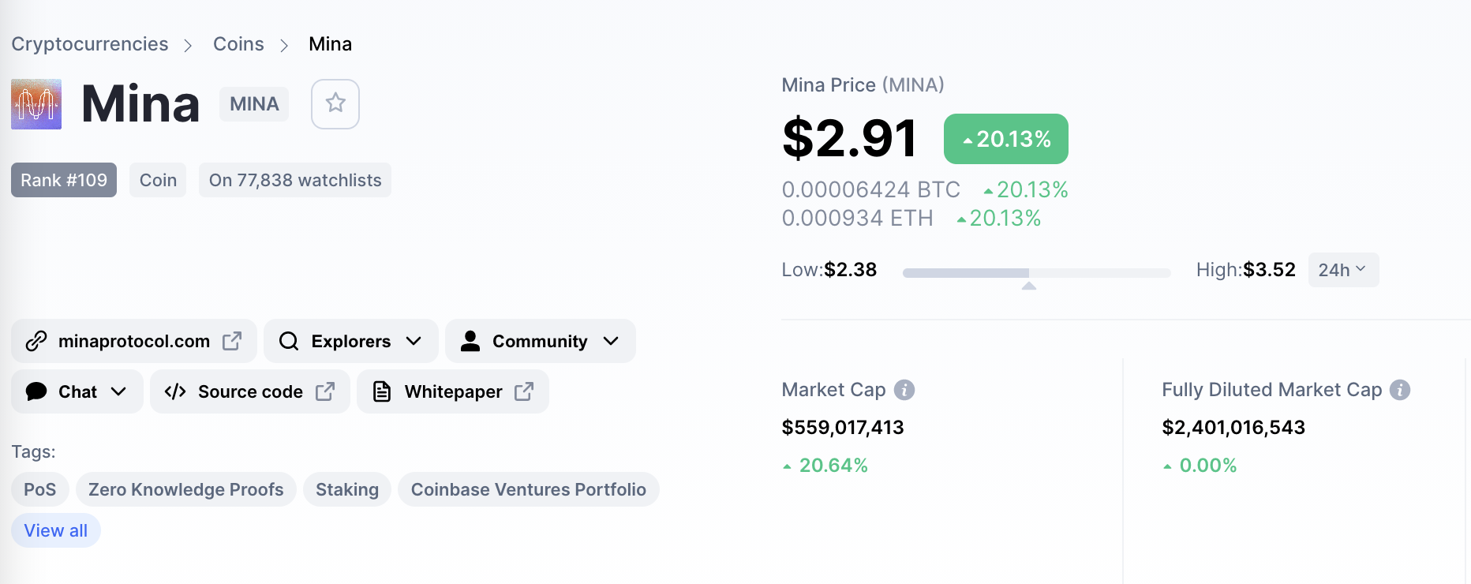Click the Rank #109 badge
Screen dimensions: 1471x584
click(x=64, y=180)
